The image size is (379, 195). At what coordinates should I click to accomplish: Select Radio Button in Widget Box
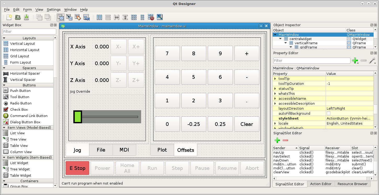[x=21, y=103]
